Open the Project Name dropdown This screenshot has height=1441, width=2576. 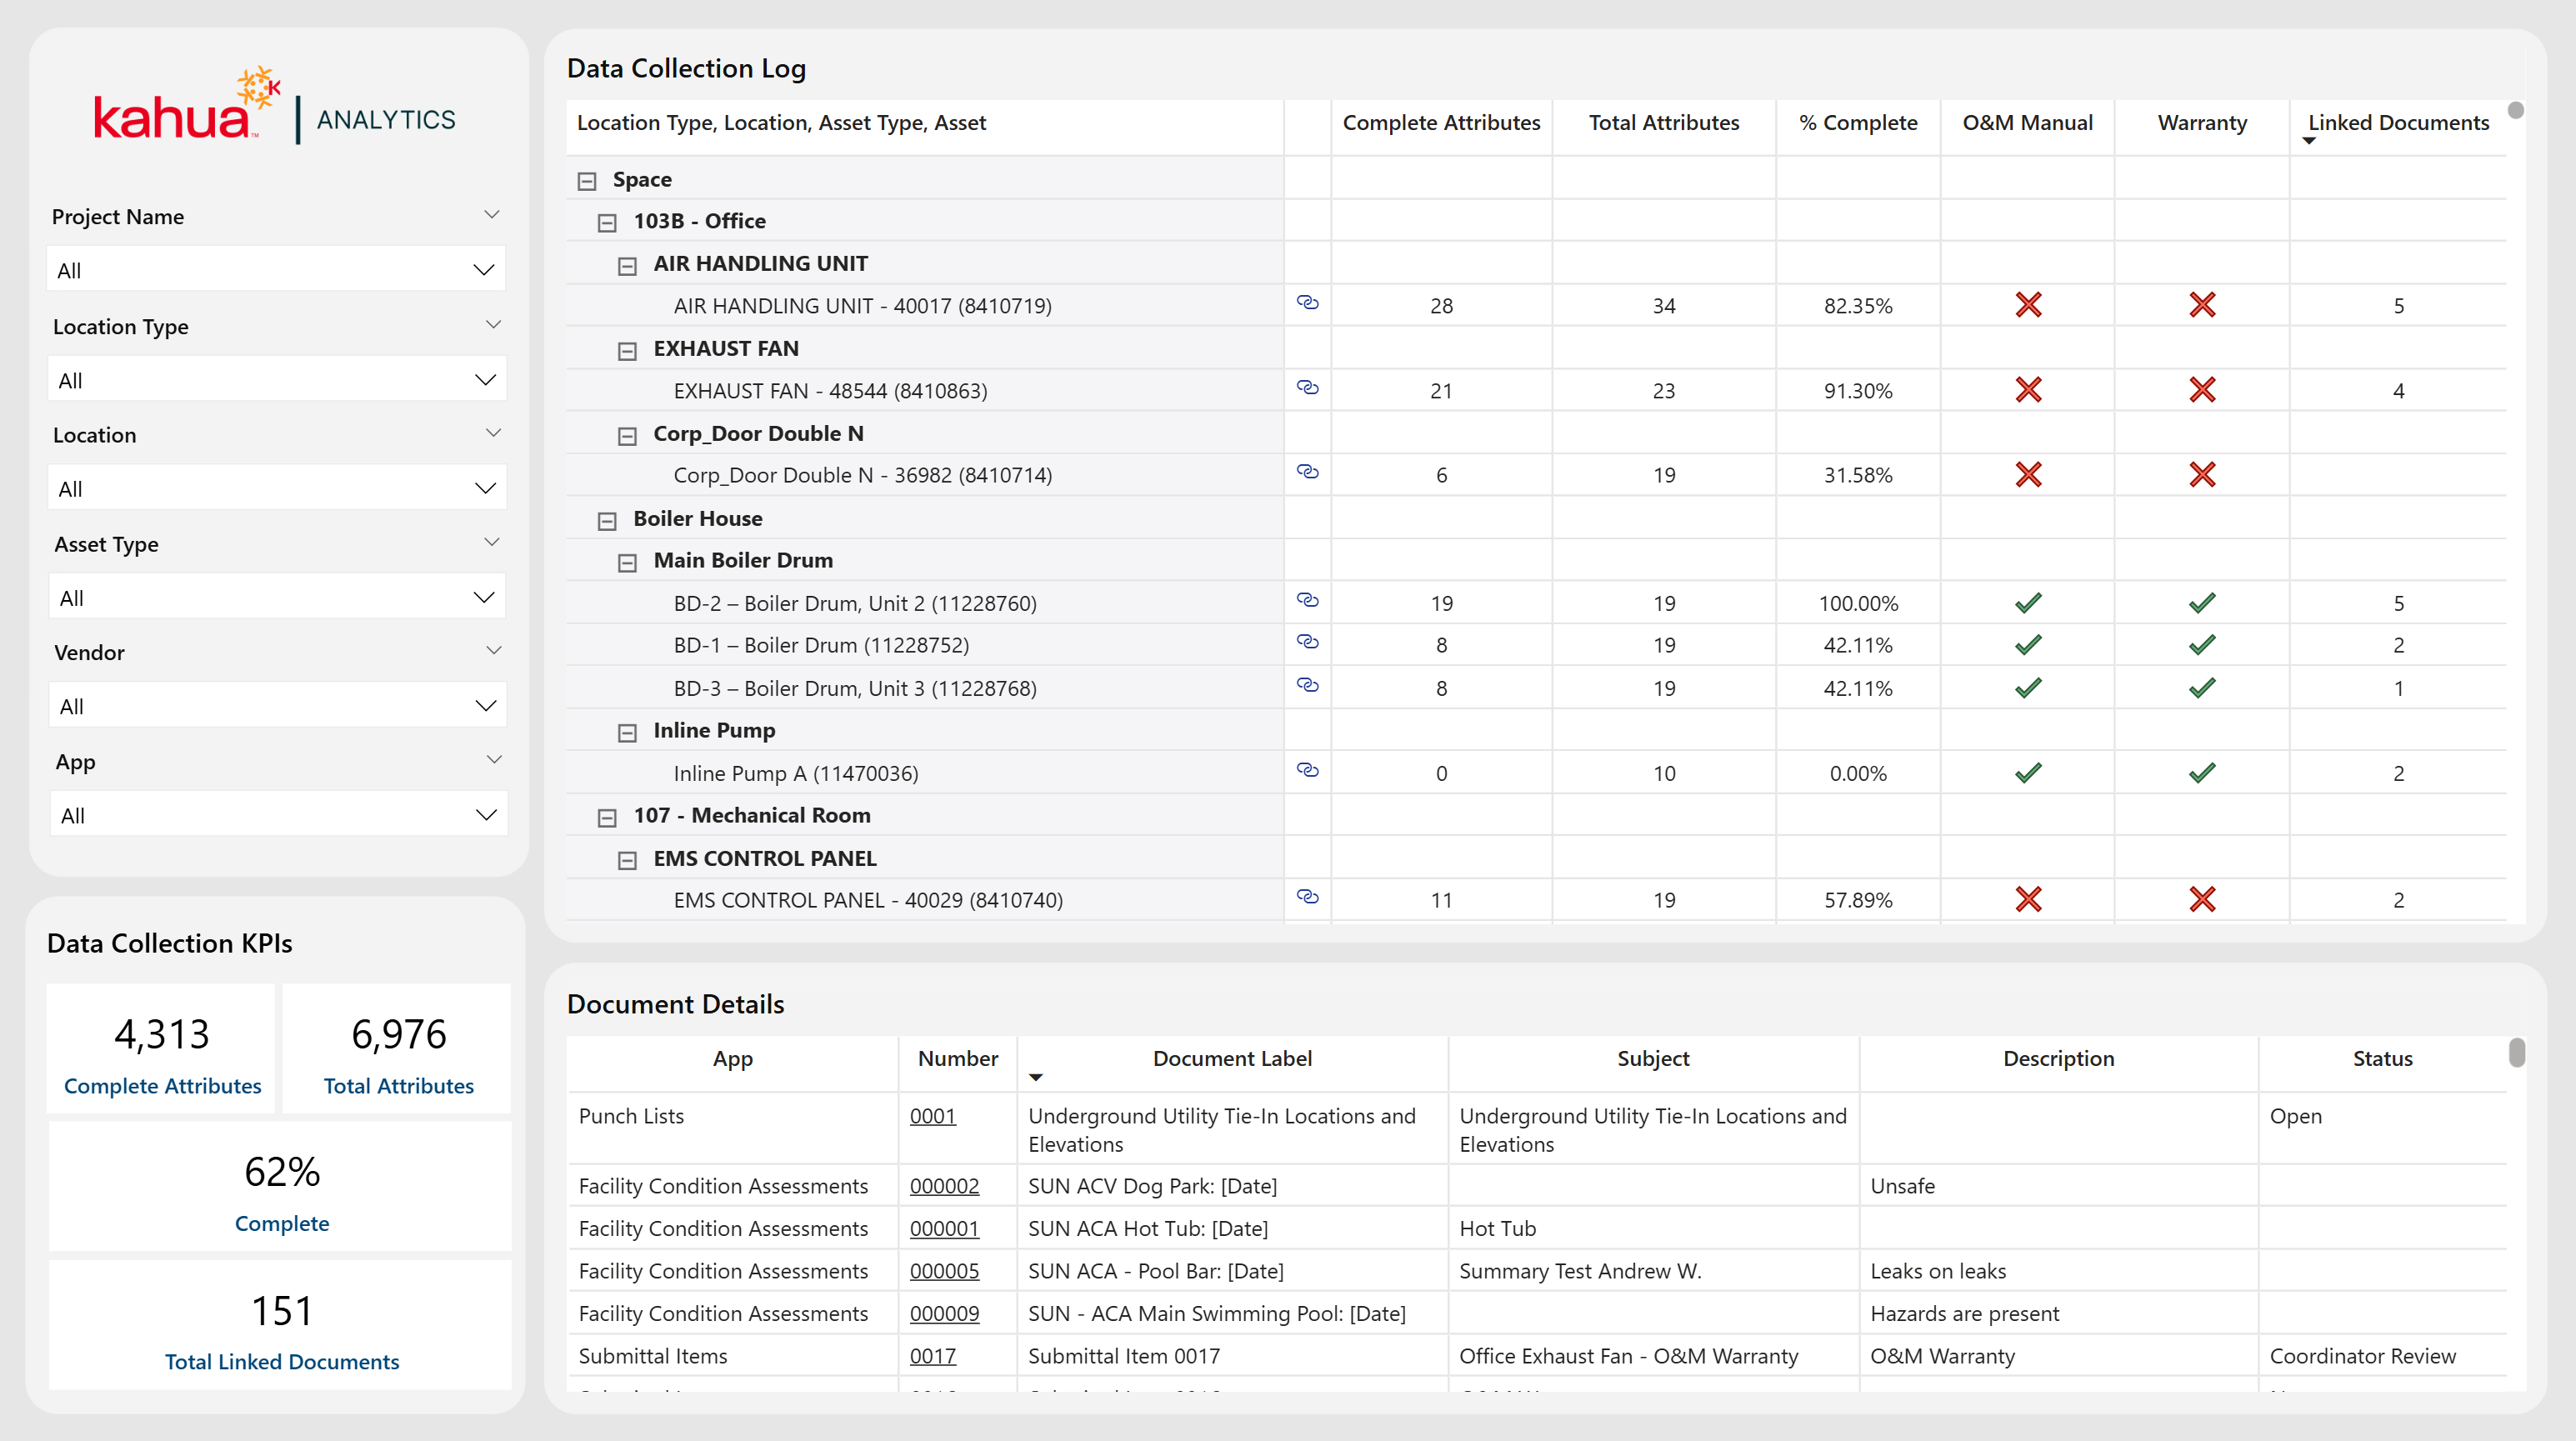pyautogui.click(x=276, y=270)
